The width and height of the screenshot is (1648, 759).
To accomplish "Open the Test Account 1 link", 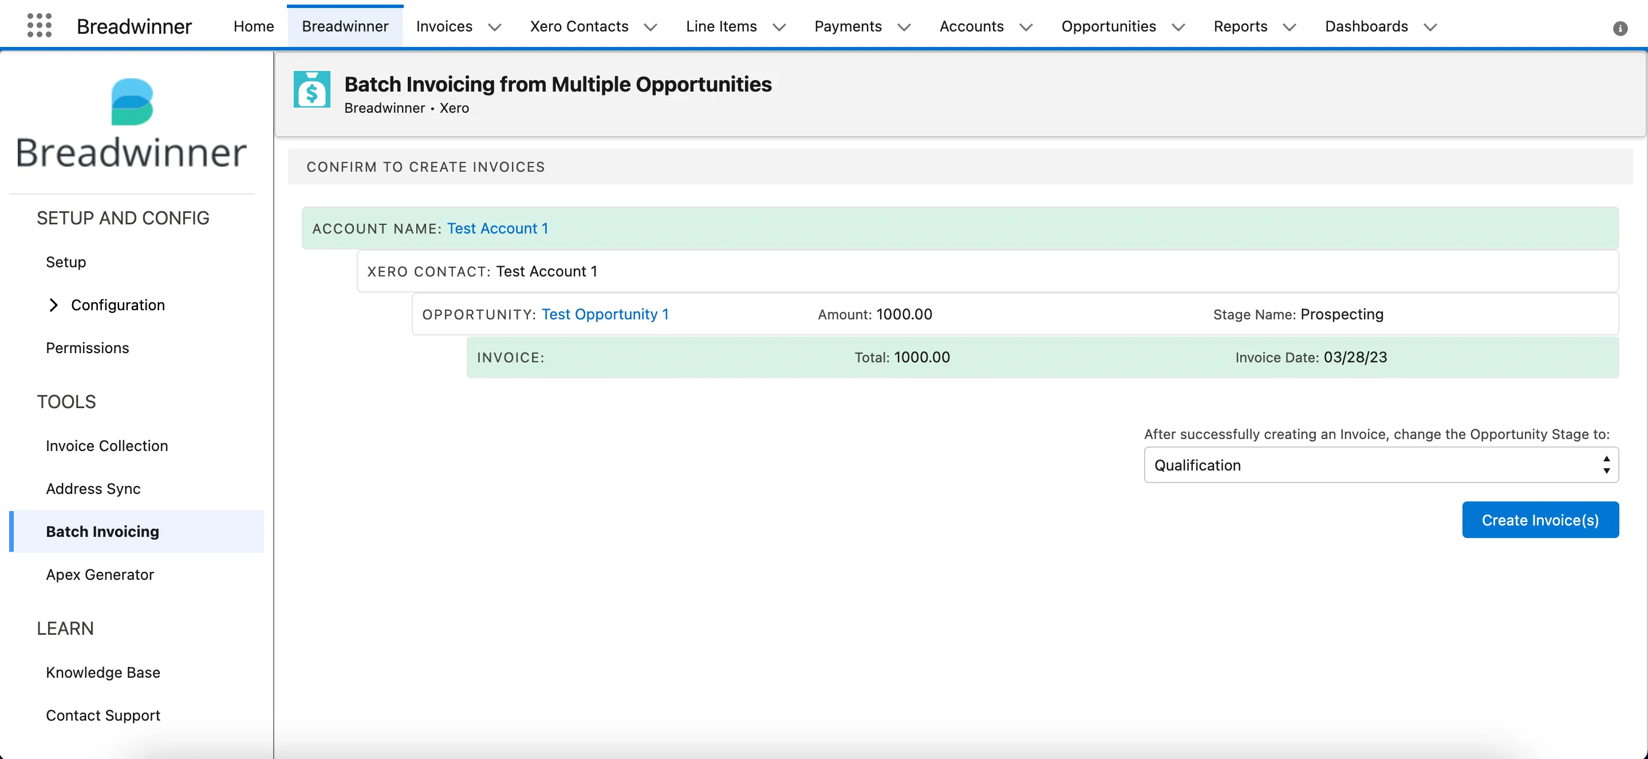I will [497, 228].
